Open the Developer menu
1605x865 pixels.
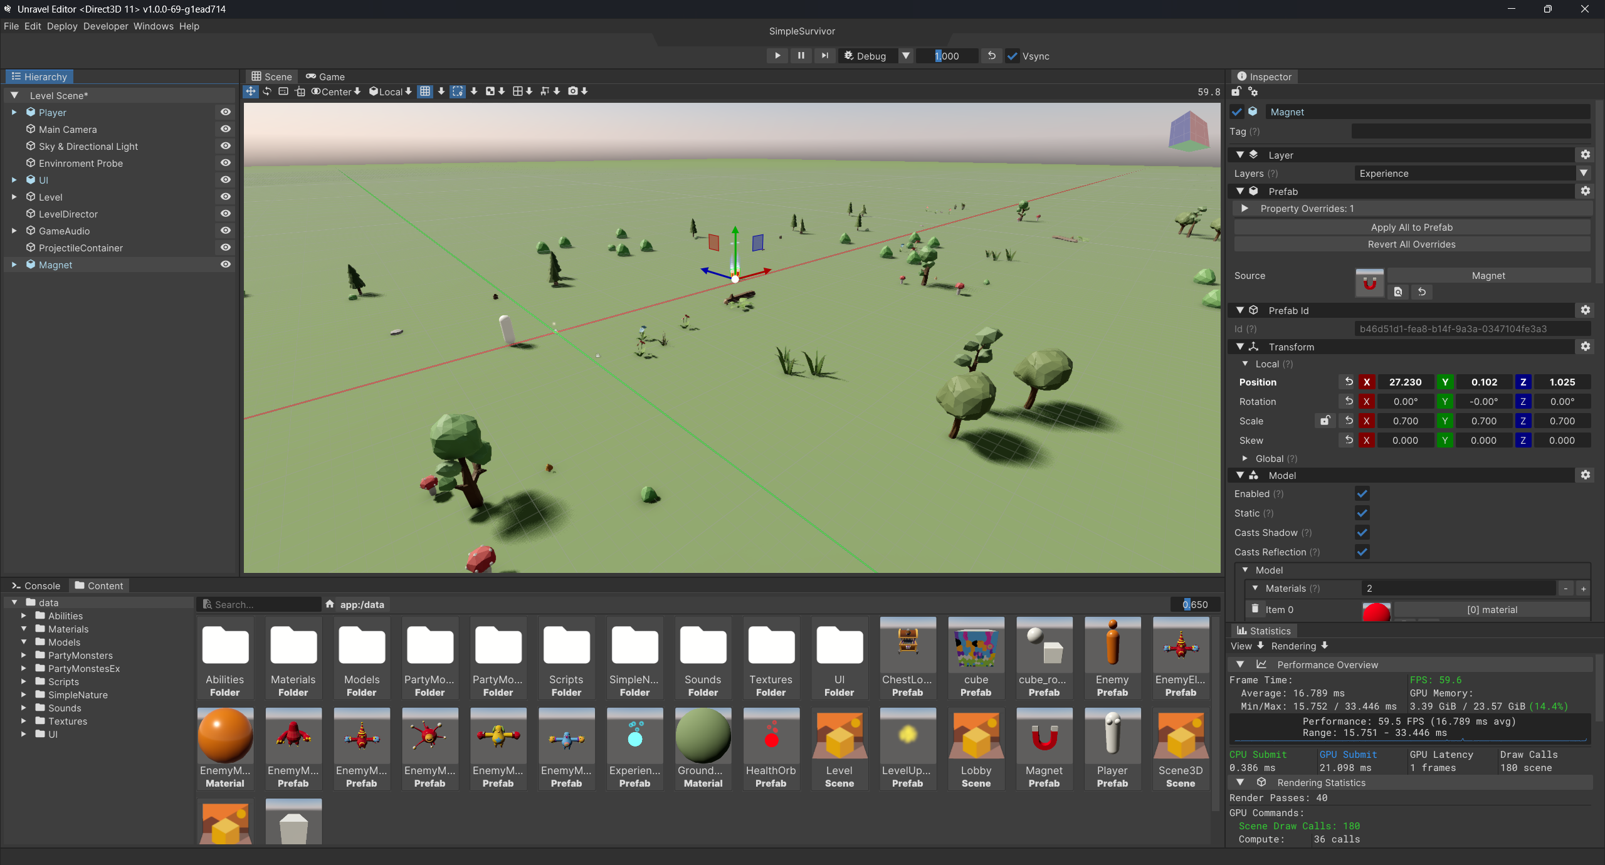click(105, 26)
